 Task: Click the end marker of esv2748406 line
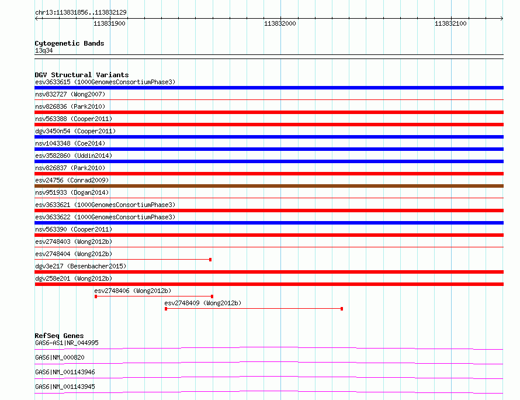point(212,296)
